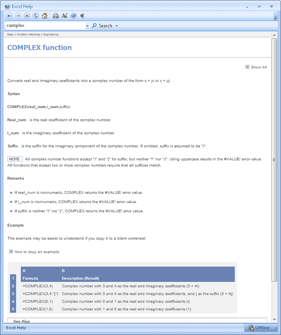Expand 'How to copy an example'
Screen dimensions: 281x335
tap(34, 252)
